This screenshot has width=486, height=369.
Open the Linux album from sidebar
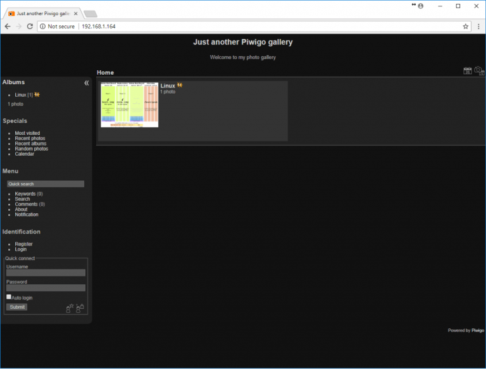(x=21, y=95)
